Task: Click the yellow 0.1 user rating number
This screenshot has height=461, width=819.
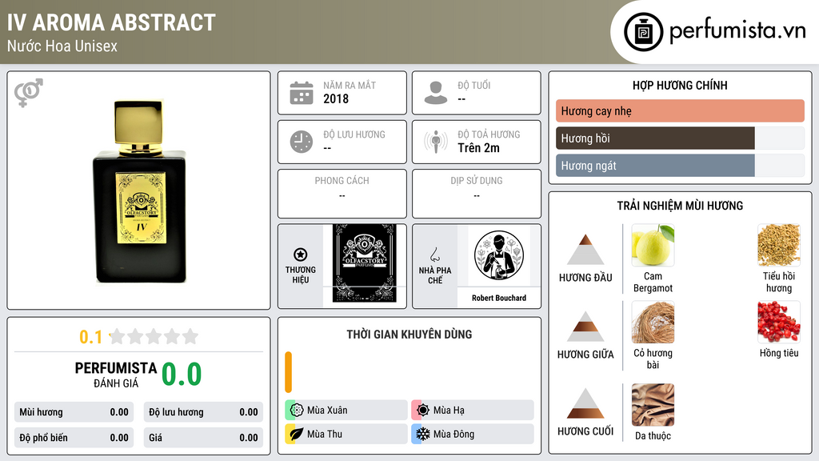Action: click(90, 337)
